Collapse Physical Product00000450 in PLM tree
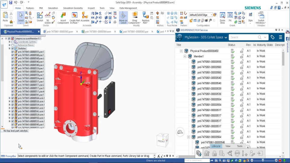This screenshot has height=163, width=290. [x=181, y=51]
